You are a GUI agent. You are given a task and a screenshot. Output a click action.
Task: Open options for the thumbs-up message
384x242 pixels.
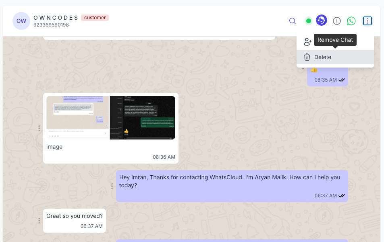pyautogui.click(x=303, y=68)
